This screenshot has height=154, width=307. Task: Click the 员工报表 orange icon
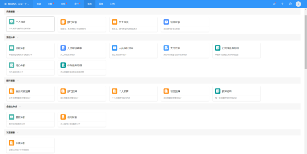pos(115,22)
